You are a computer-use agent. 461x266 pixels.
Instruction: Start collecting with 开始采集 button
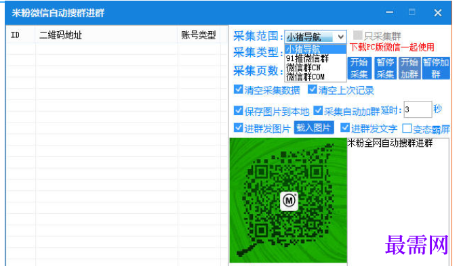coord(359,68)
